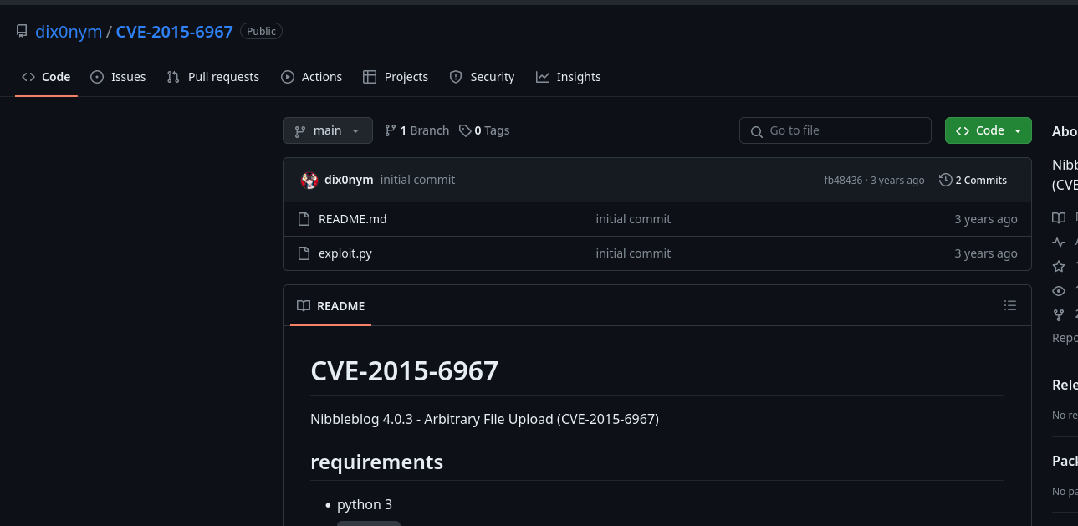Expand the green Code button's caret
Screen dimensions: 1078x526
pos(1018,130)
